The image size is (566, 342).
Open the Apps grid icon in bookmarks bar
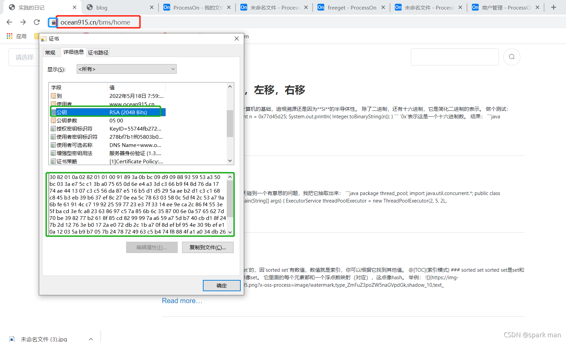10,36
